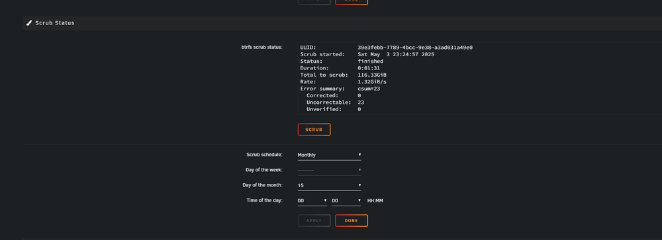Click the greyed APPLY button below schedule
The image size is (662, 240).
314,221
